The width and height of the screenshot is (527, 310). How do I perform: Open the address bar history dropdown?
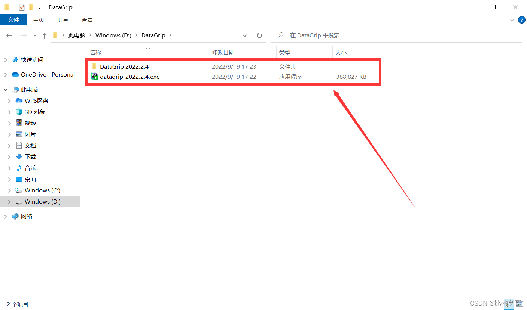click(245, 35)
